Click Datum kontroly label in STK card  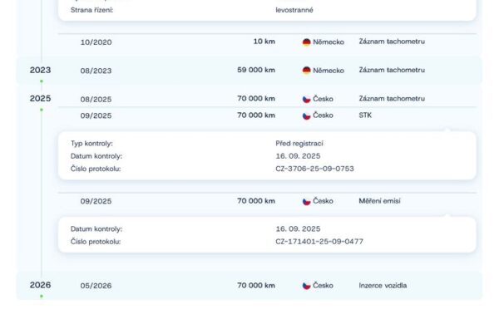[x=96, y=156]
